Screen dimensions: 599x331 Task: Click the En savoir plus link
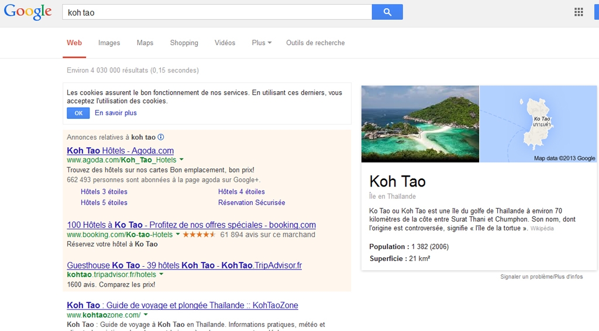point(116,113)
